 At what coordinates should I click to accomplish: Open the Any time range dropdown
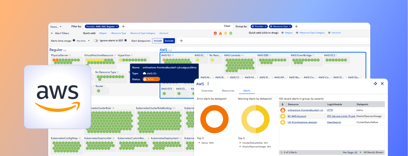83,40
